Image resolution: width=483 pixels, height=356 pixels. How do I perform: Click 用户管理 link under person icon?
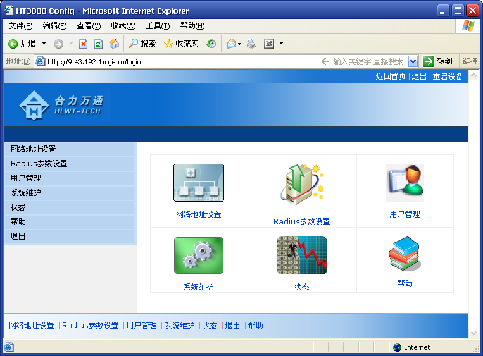click(x=405, y=214)
